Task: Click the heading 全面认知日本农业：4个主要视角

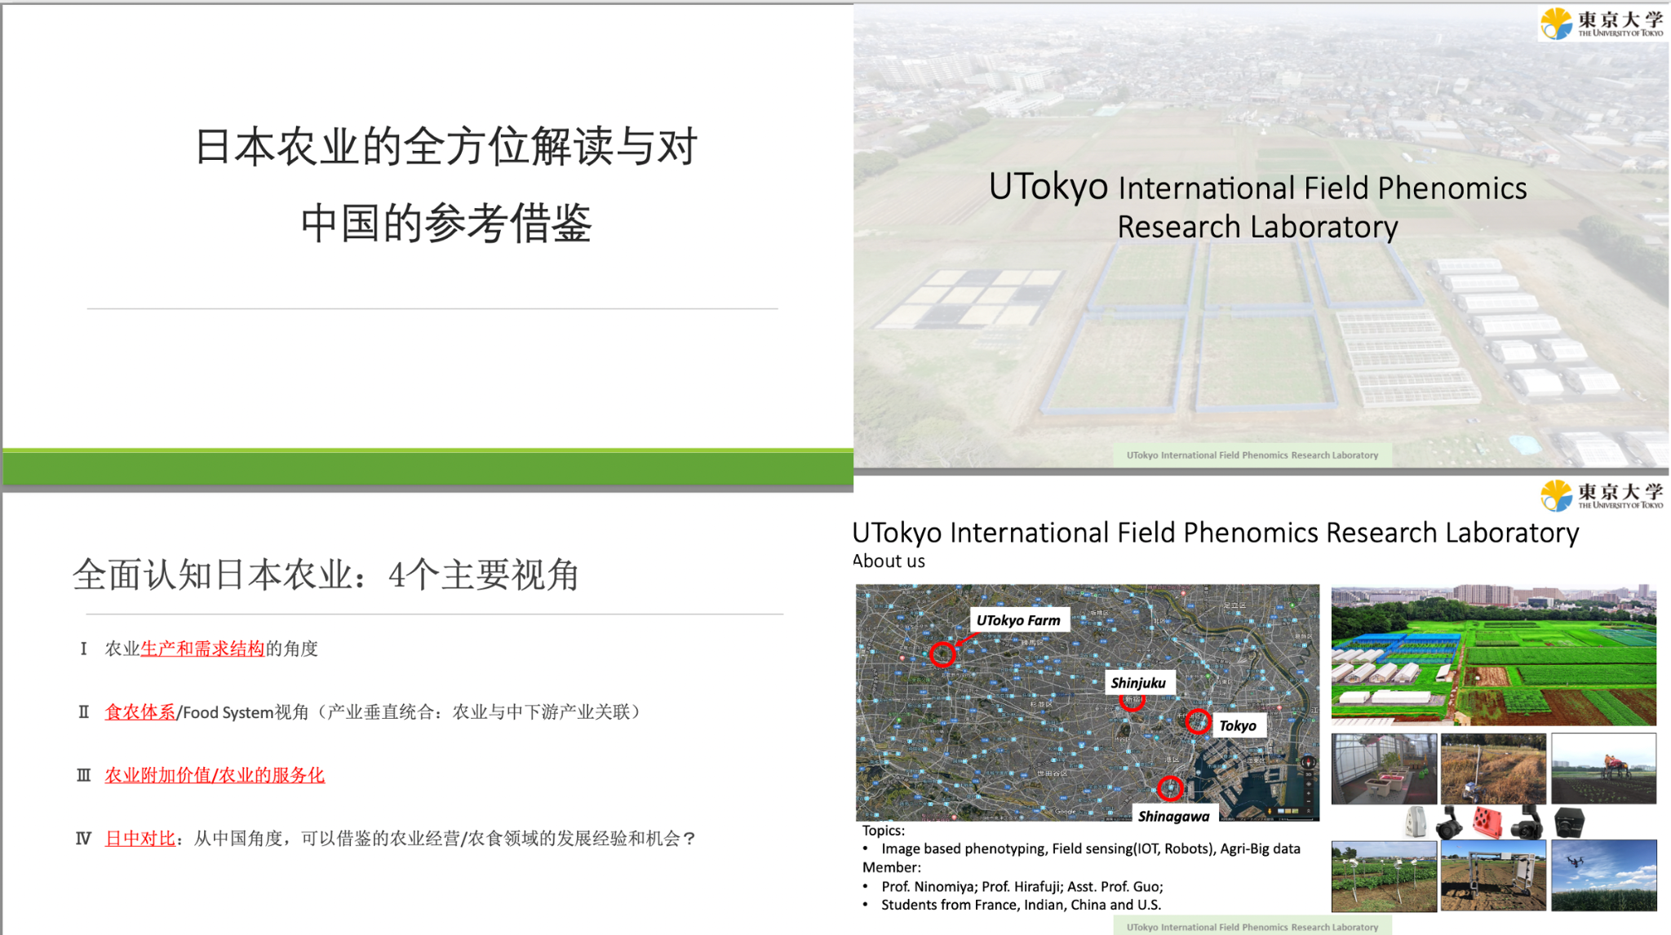Action: 326,575
